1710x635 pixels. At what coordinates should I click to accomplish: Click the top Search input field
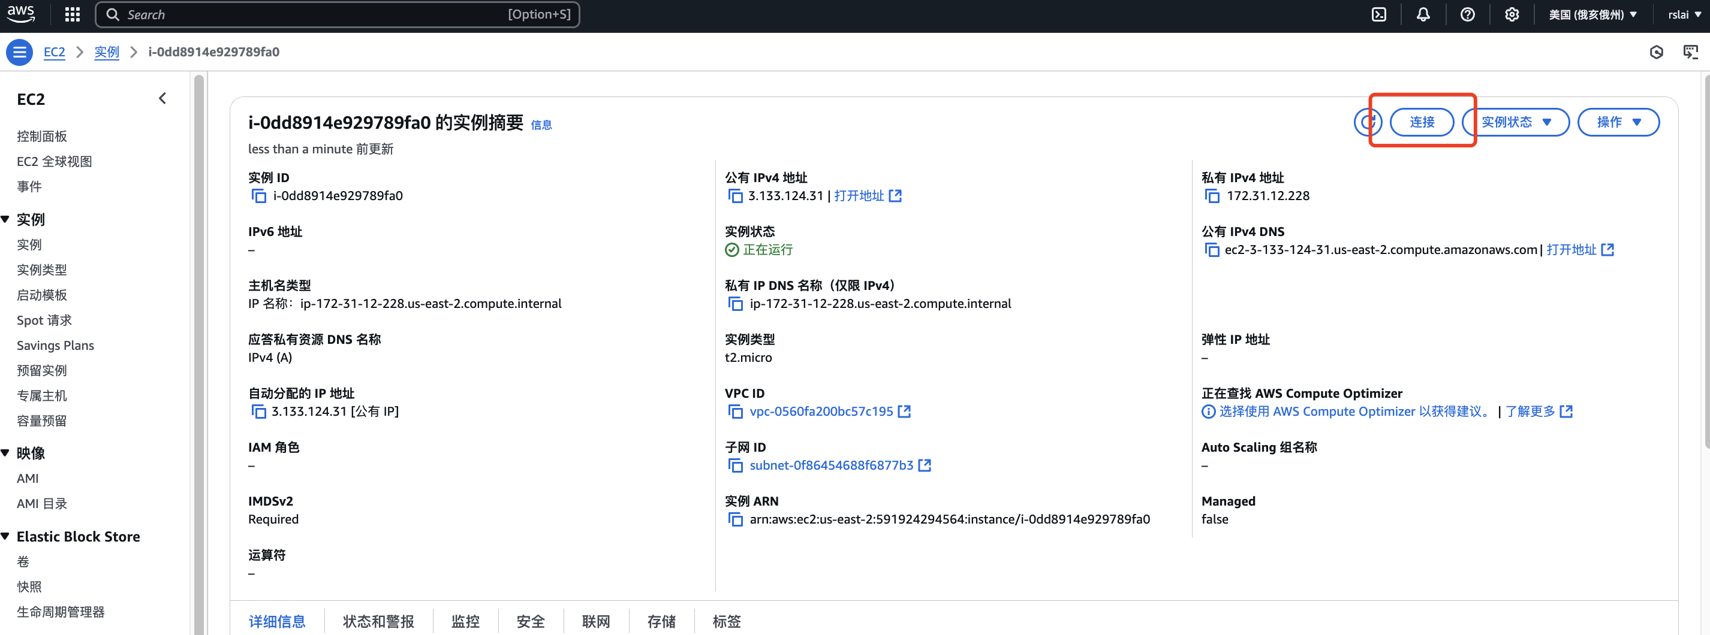coord(337,14)
